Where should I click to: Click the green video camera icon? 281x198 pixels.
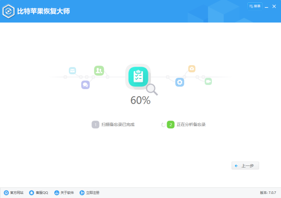[x=208, y=81]
